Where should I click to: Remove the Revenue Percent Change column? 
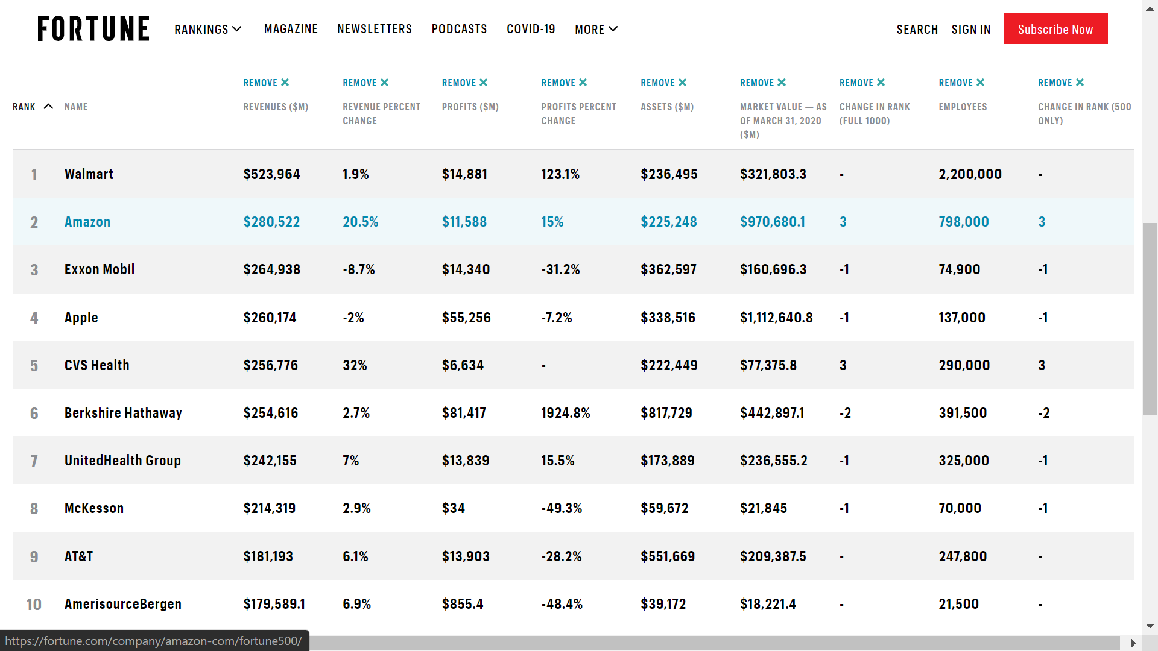click(365, 83)
